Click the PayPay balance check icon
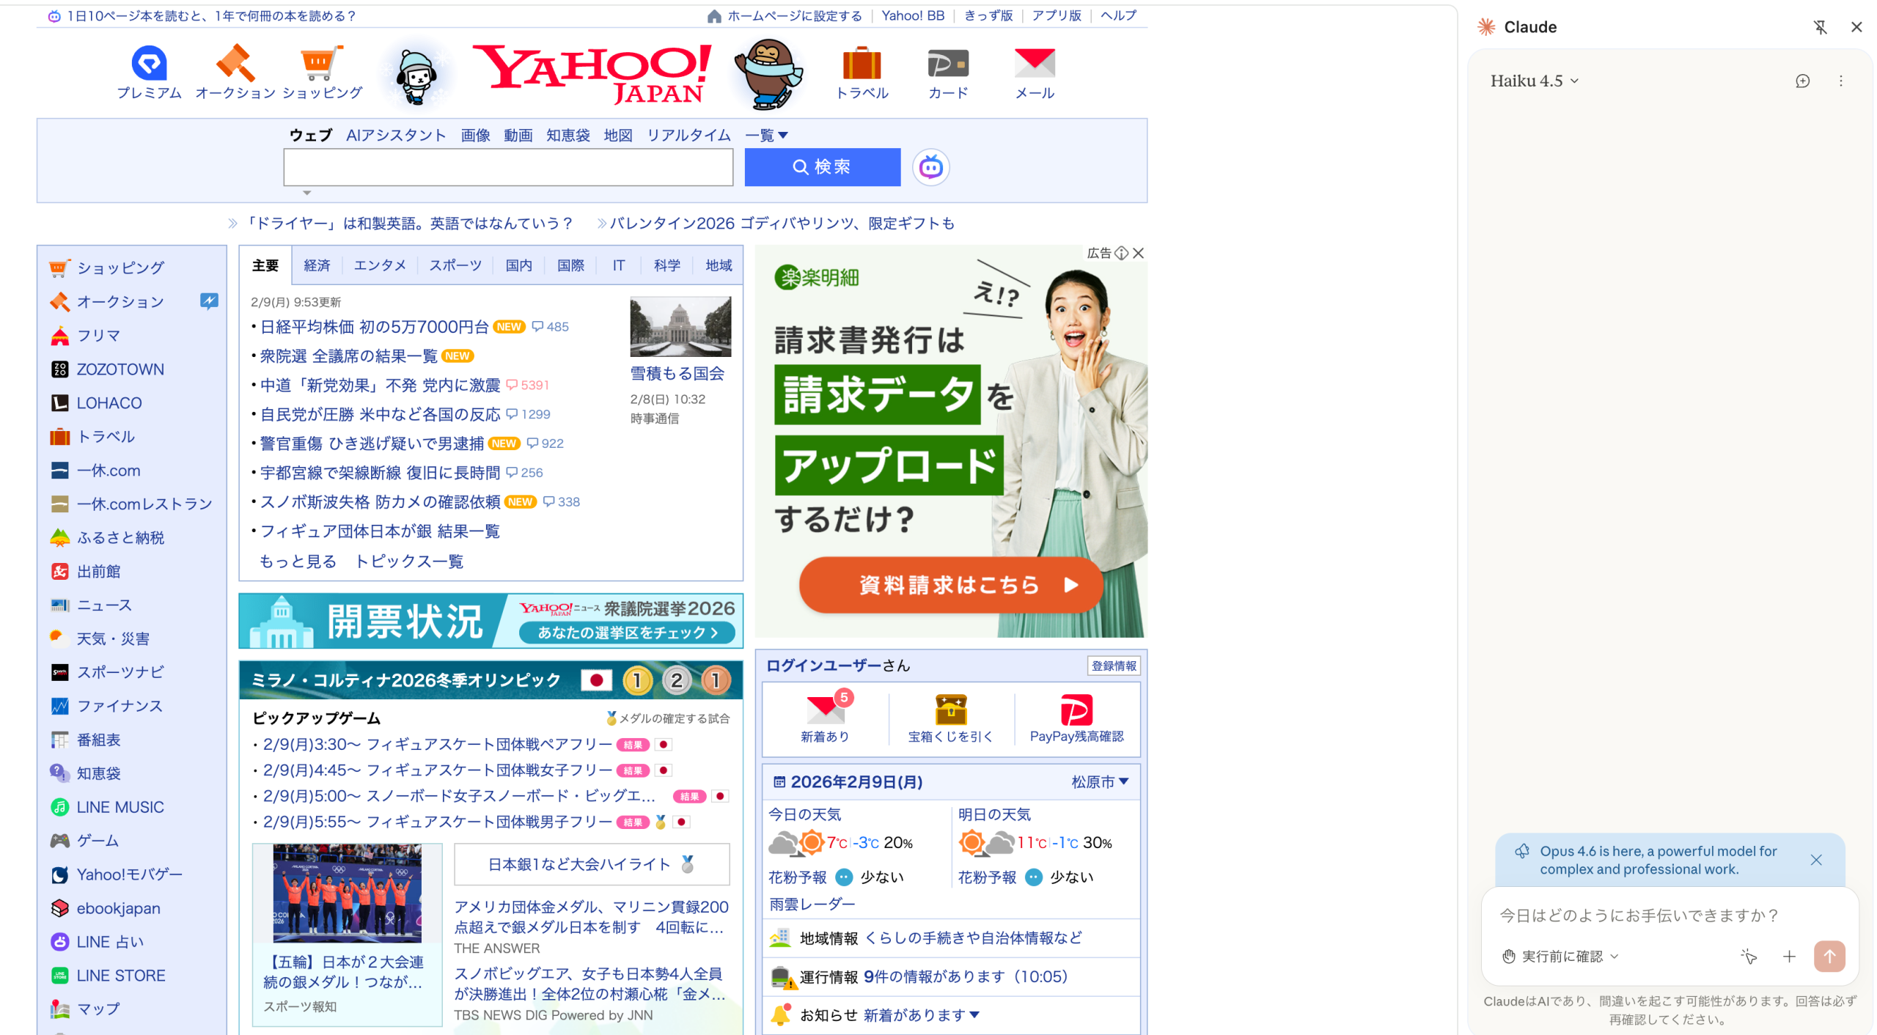Viewport: 1877px width, 1035px height. pos(1076,710)
